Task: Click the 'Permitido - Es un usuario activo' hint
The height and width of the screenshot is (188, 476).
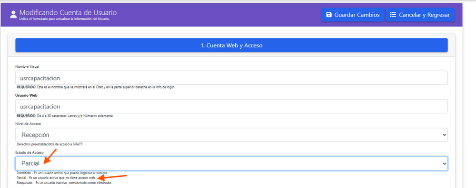Action: tap(62, 173)
